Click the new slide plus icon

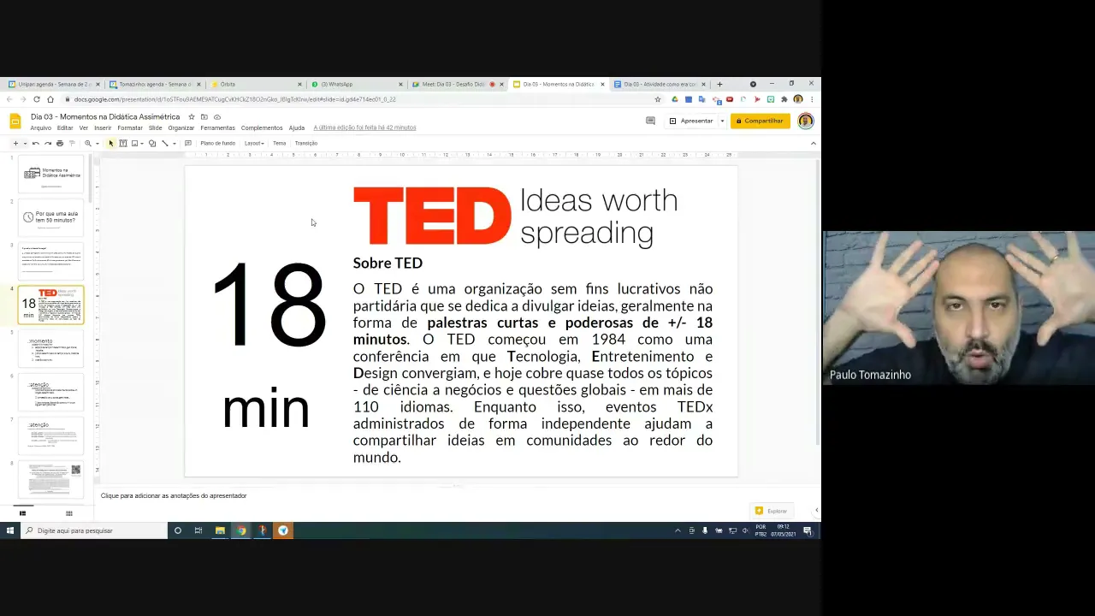coord(15,143)
